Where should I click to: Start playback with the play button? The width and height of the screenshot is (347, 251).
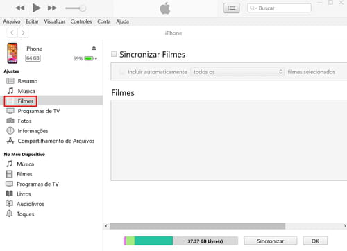[x=36, y=8]
